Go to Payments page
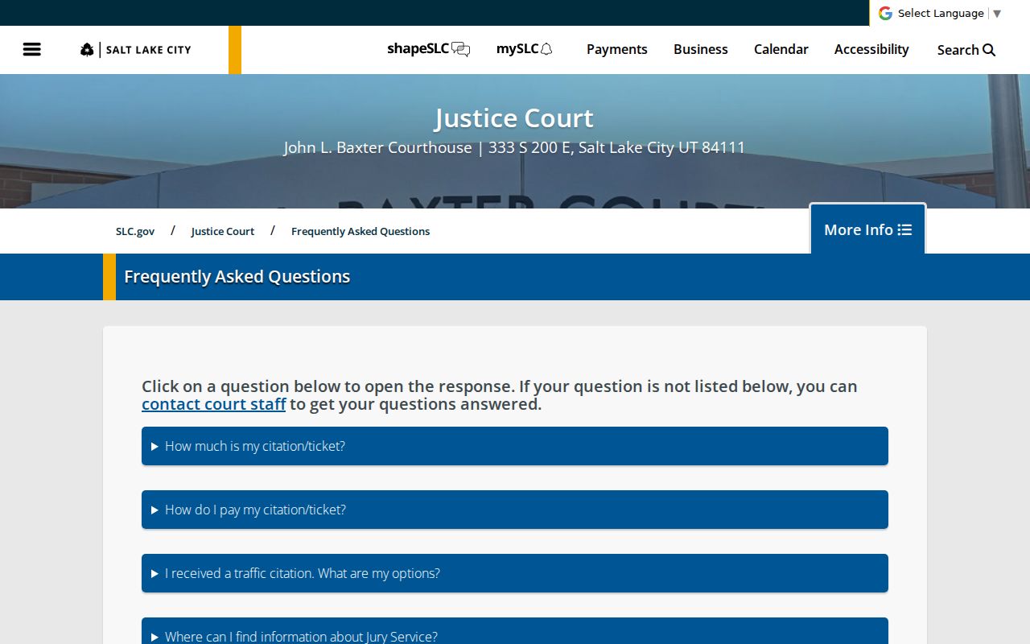Image resolution: width=1030 pixels, height=644 pixels. (616, 49)
